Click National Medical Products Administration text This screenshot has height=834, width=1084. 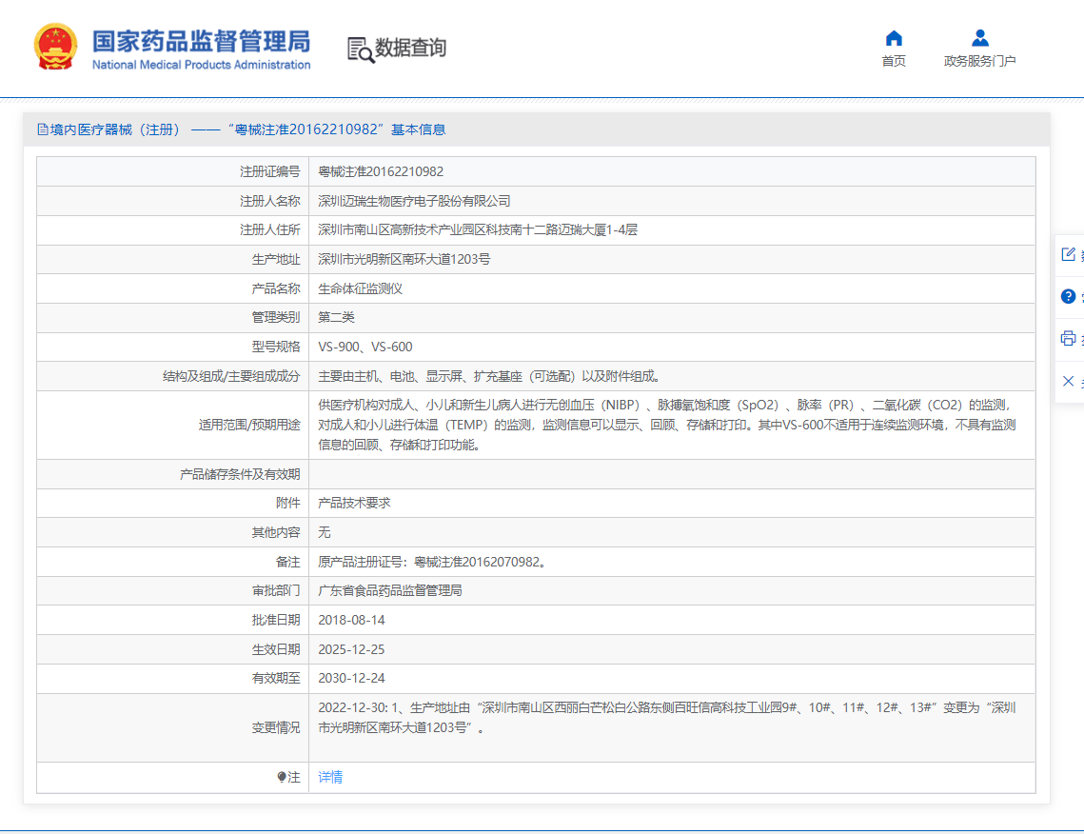[201, 65]
